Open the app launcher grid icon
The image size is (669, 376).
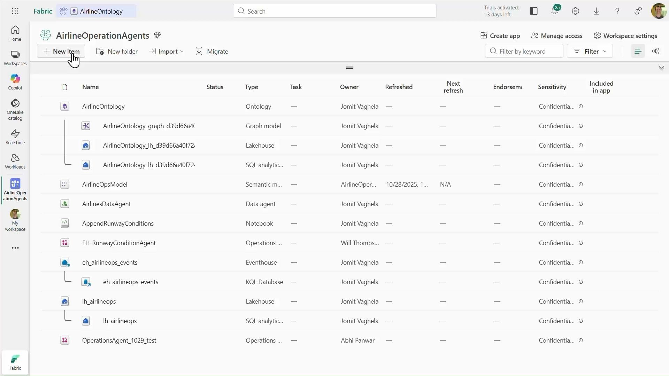point(15,11)
